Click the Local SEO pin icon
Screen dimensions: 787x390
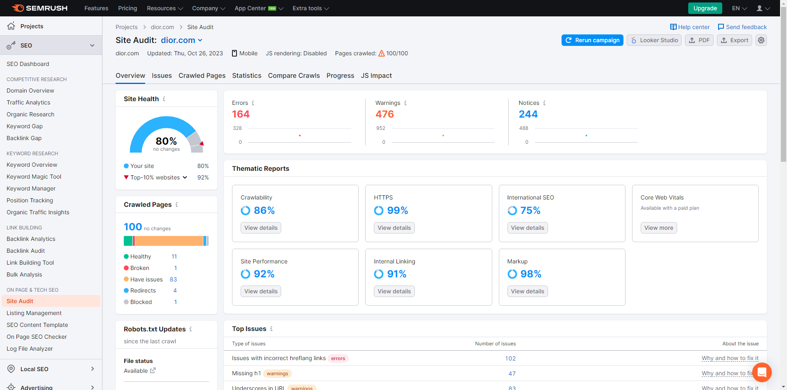pyautogui.click(x=11, y=369)
